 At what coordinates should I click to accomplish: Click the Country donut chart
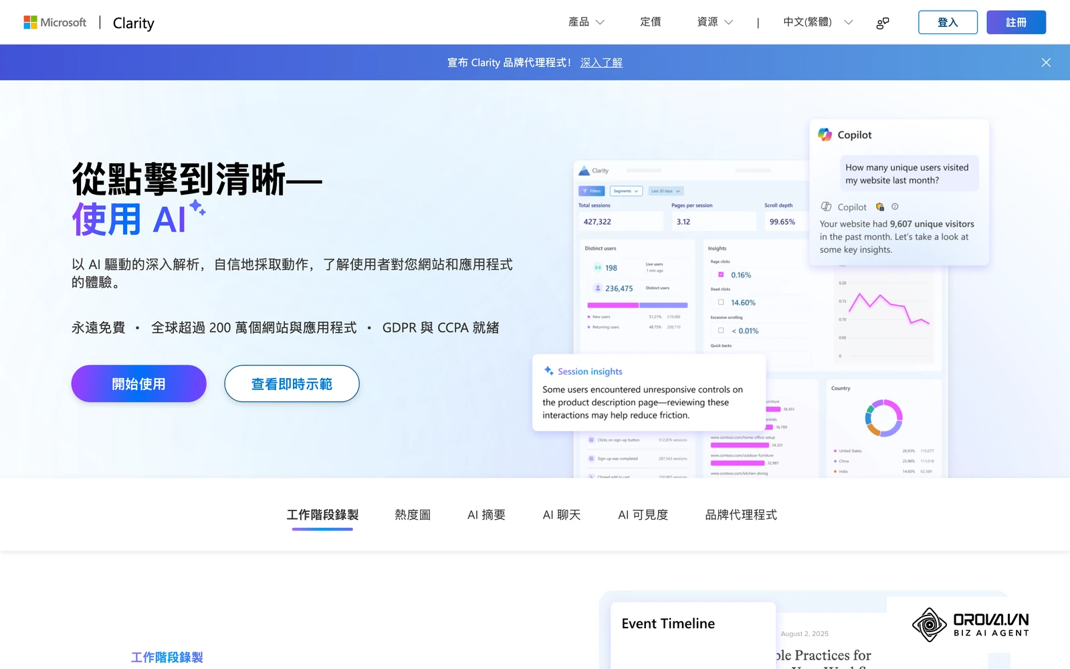click(x=883, y=418)
